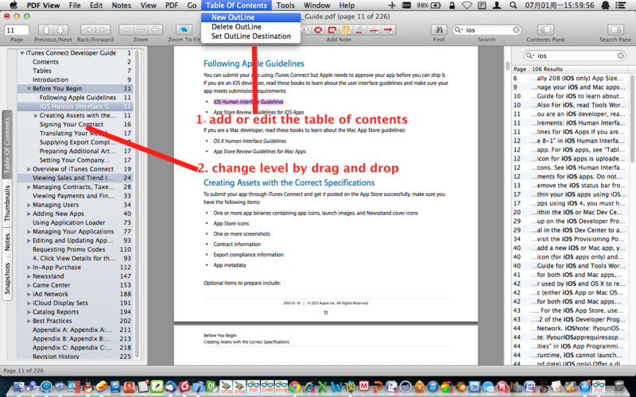
Task: Open the Go menu
Action: pyautogui.click(x=192, y=6)
